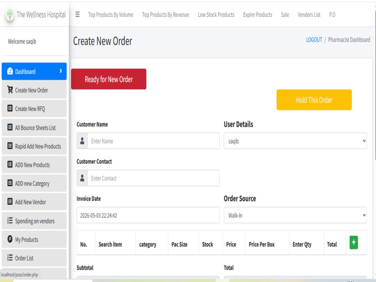The height and width of the screenshot is (282, 376).
Task: Add a new item row with green plus
Action: [354, 243]
